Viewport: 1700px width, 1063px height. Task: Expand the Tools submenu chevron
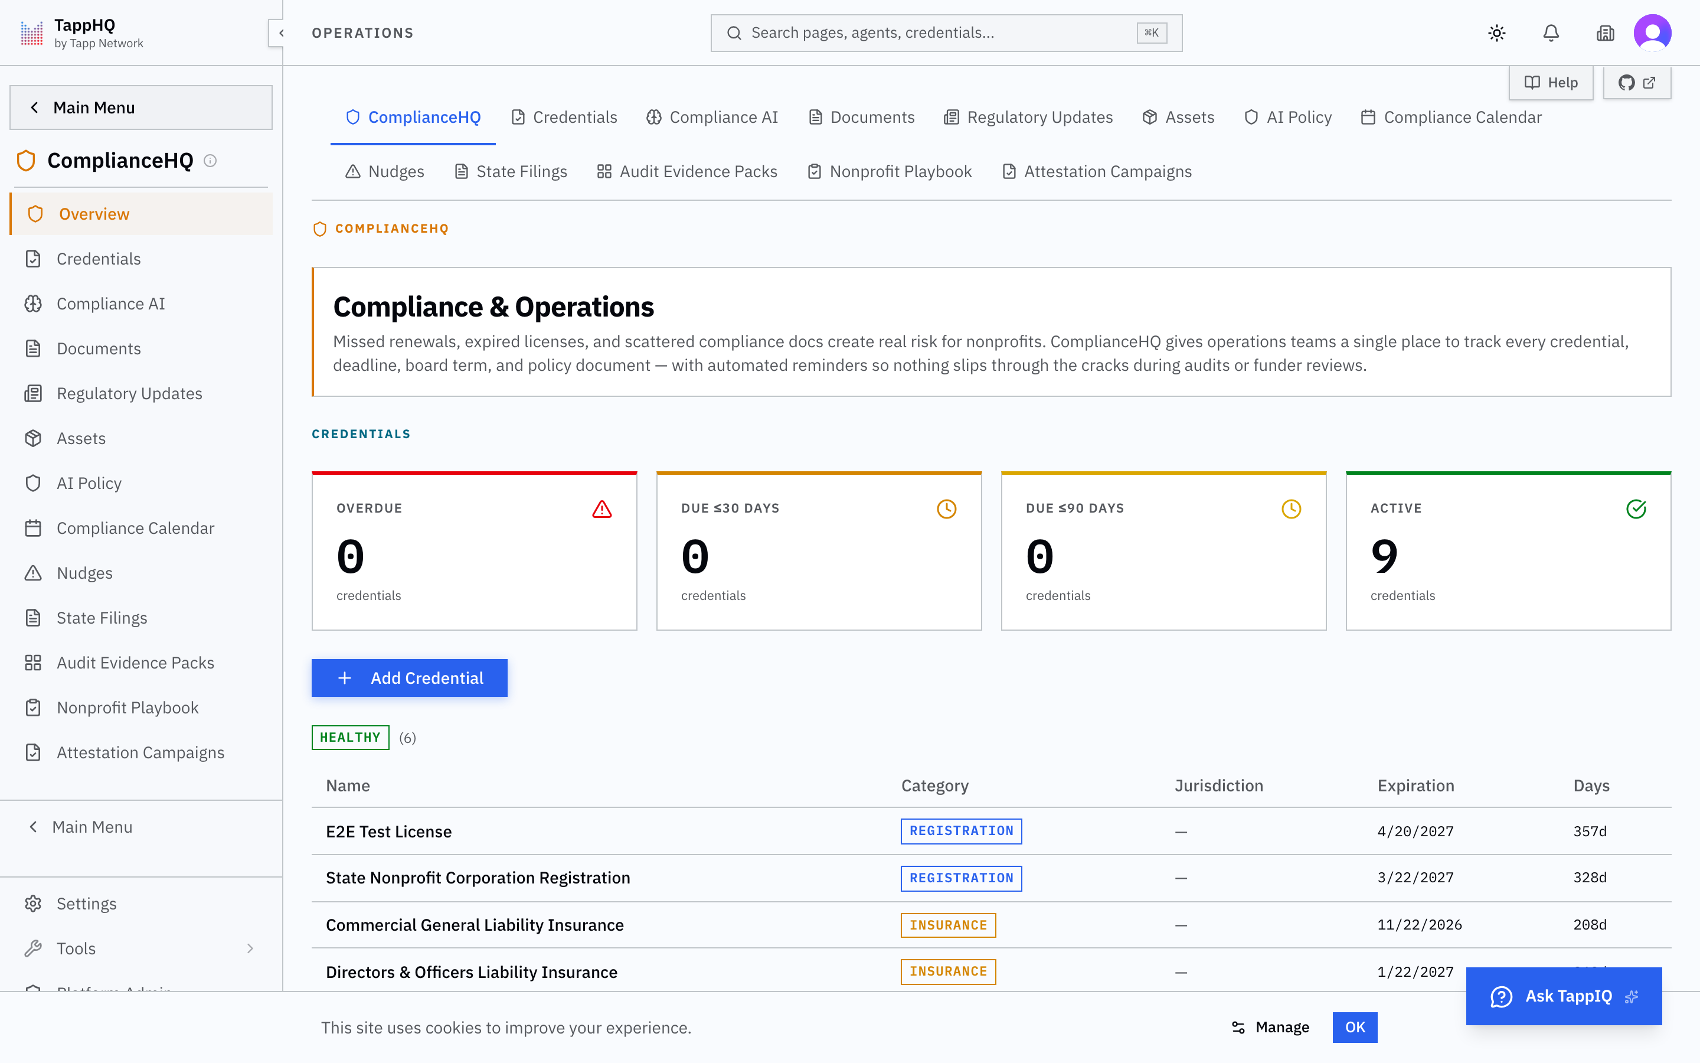point(250,948)
